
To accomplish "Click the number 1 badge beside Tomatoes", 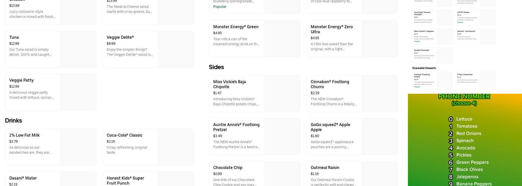I will click(x=450, y=126).
